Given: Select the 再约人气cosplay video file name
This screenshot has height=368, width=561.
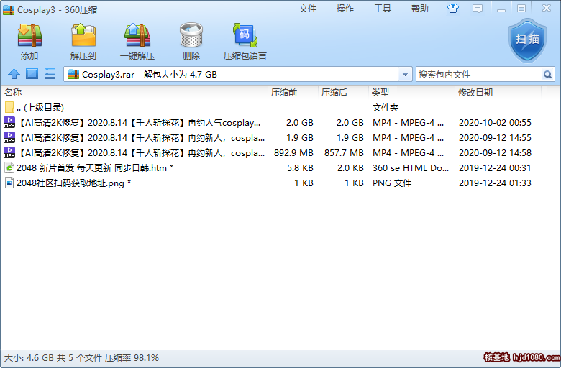Looking at the screenshot, I should 139,123.
